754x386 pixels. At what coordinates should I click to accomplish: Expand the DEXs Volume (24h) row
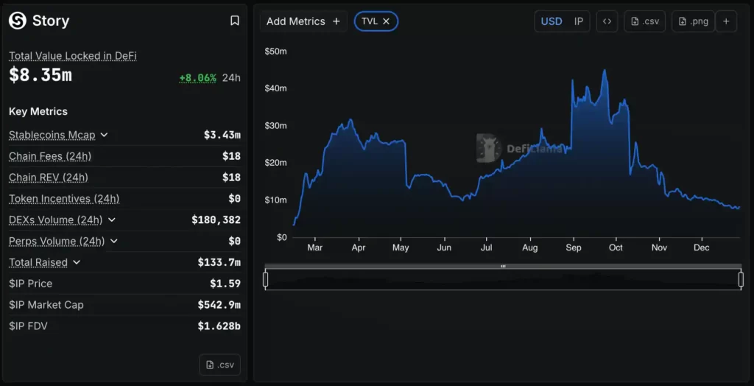111,220
